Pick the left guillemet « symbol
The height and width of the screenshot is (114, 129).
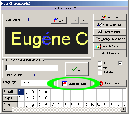coord(119,105)
